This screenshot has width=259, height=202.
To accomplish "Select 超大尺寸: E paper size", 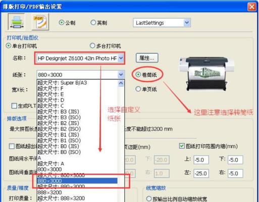I will coord(77,94).
